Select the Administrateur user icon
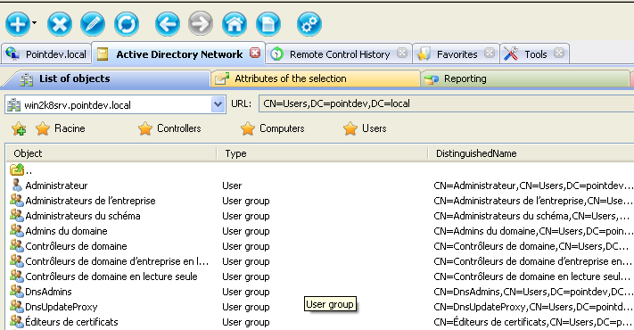Screen dimensions: 634x330 [x=17, y=185]
